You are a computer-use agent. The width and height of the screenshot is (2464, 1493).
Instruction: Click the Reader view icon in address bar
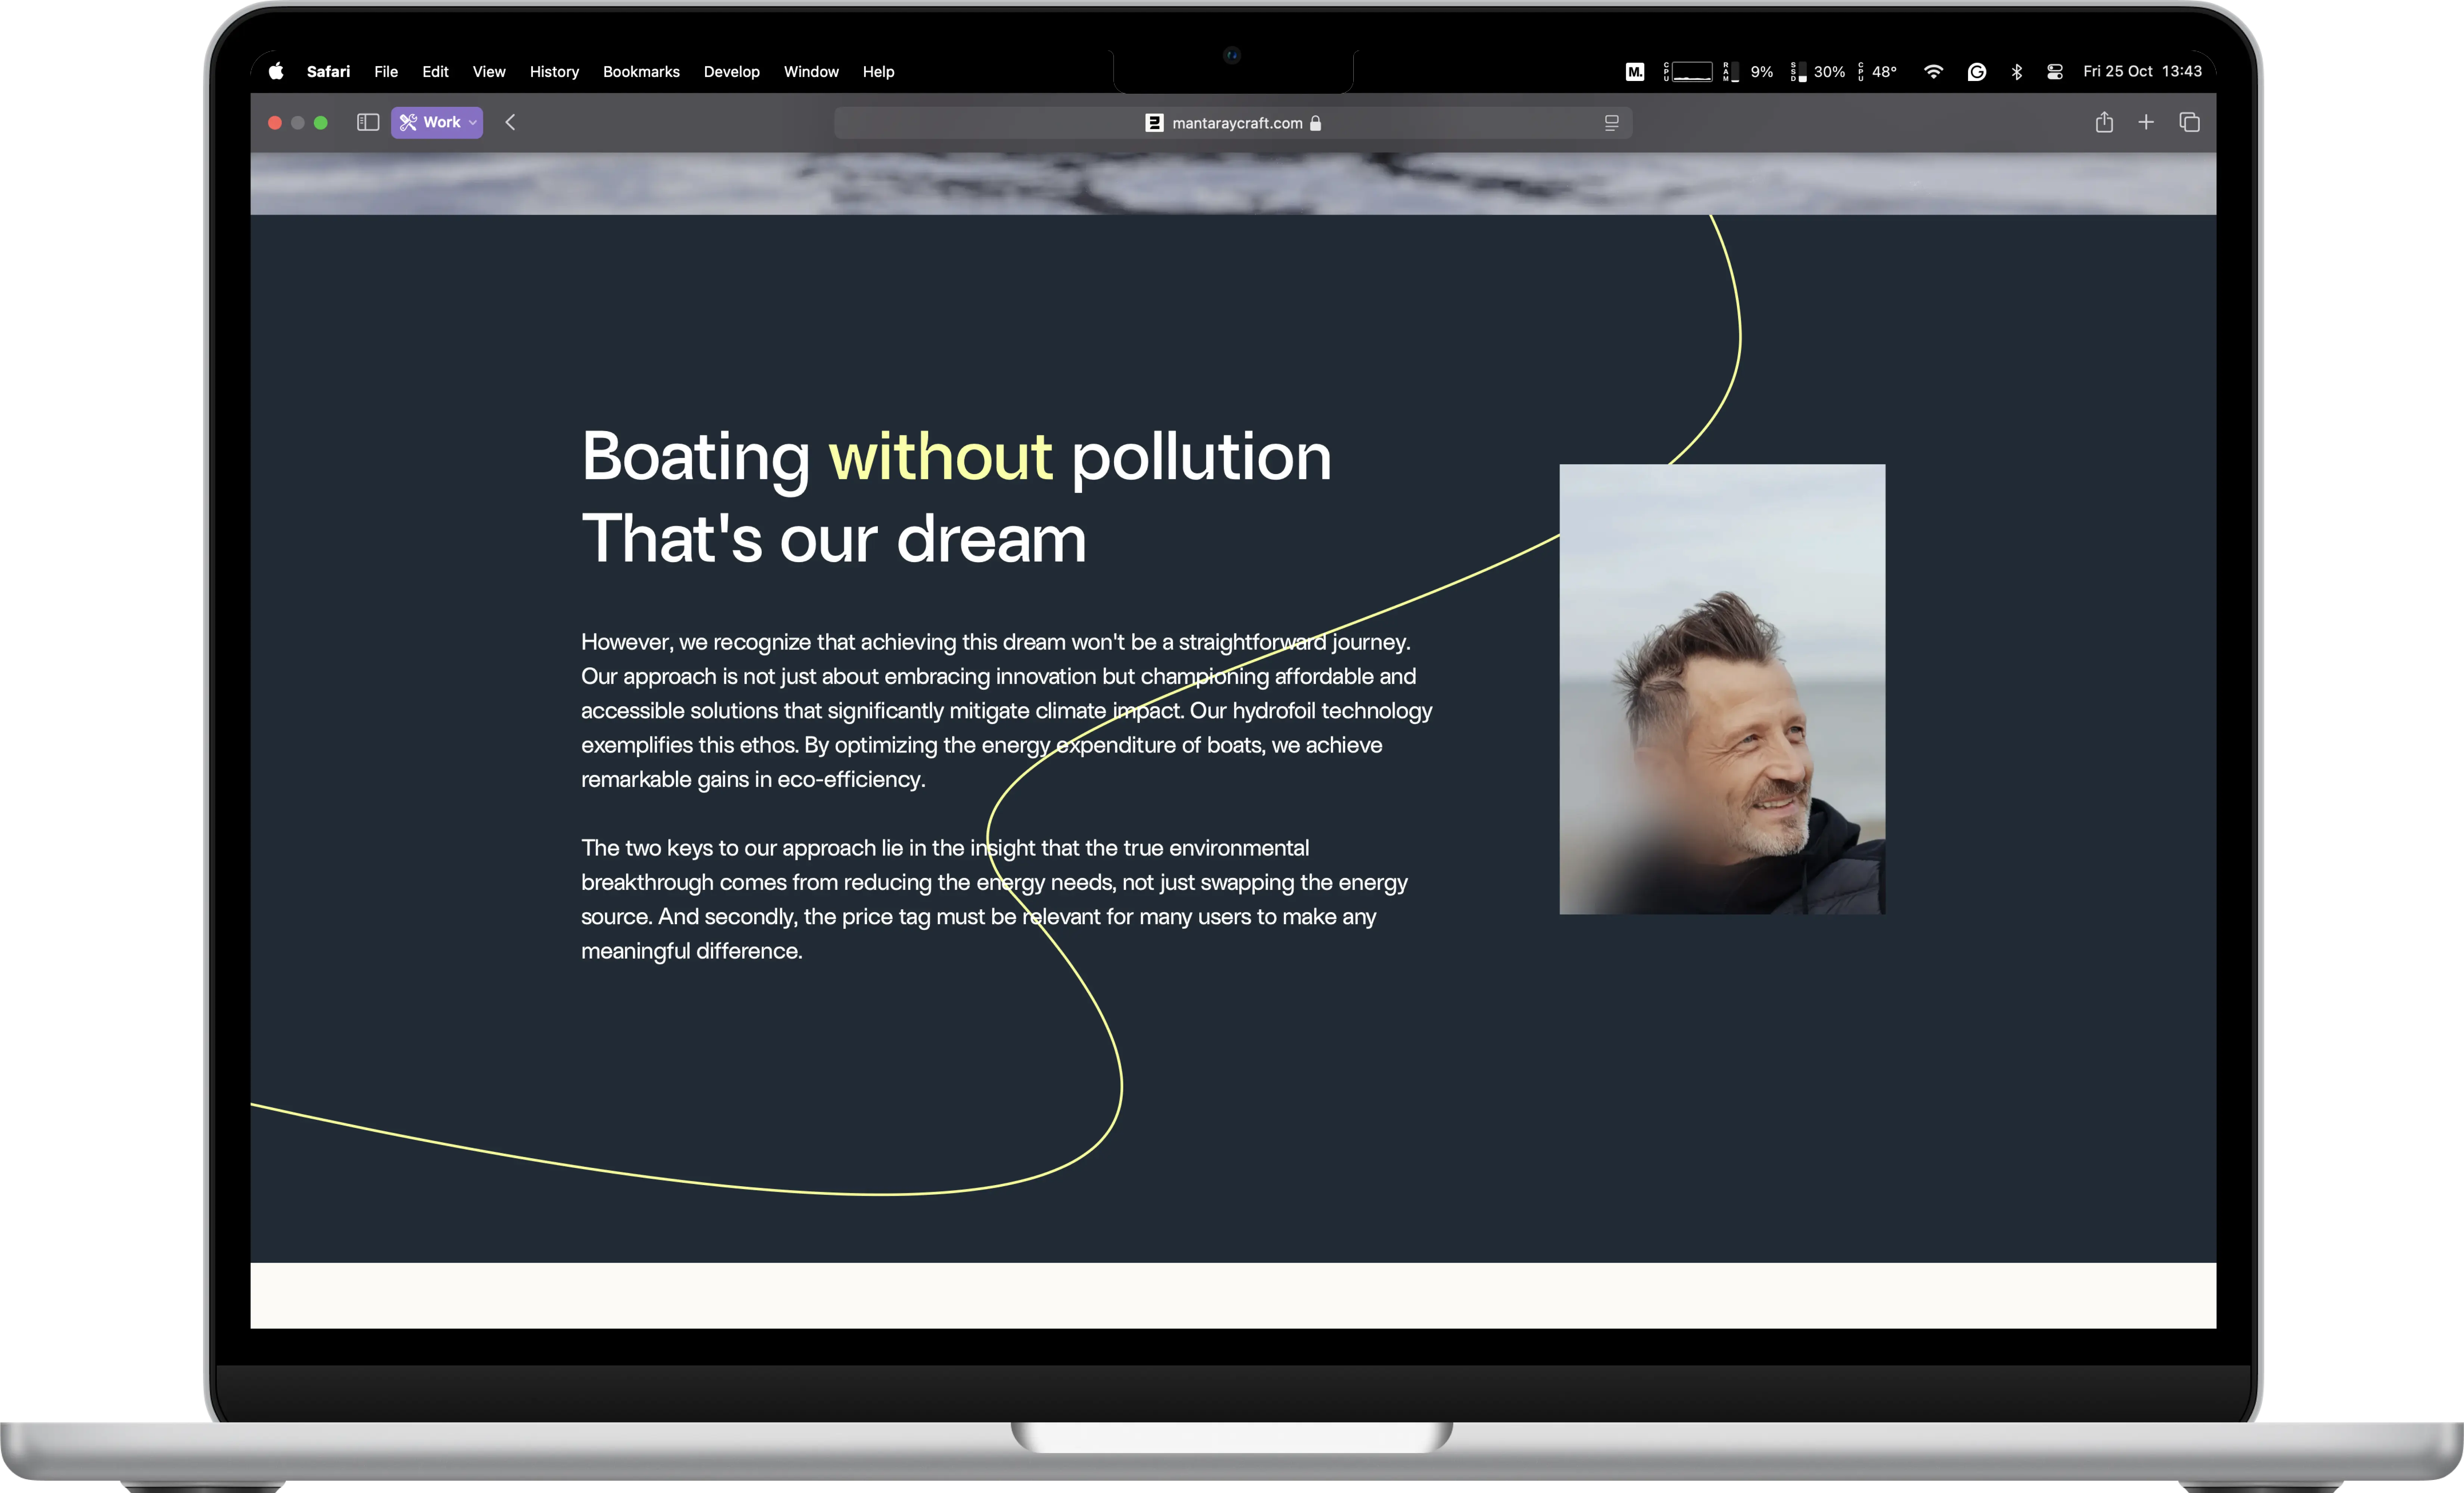(x=1611, y=123)
